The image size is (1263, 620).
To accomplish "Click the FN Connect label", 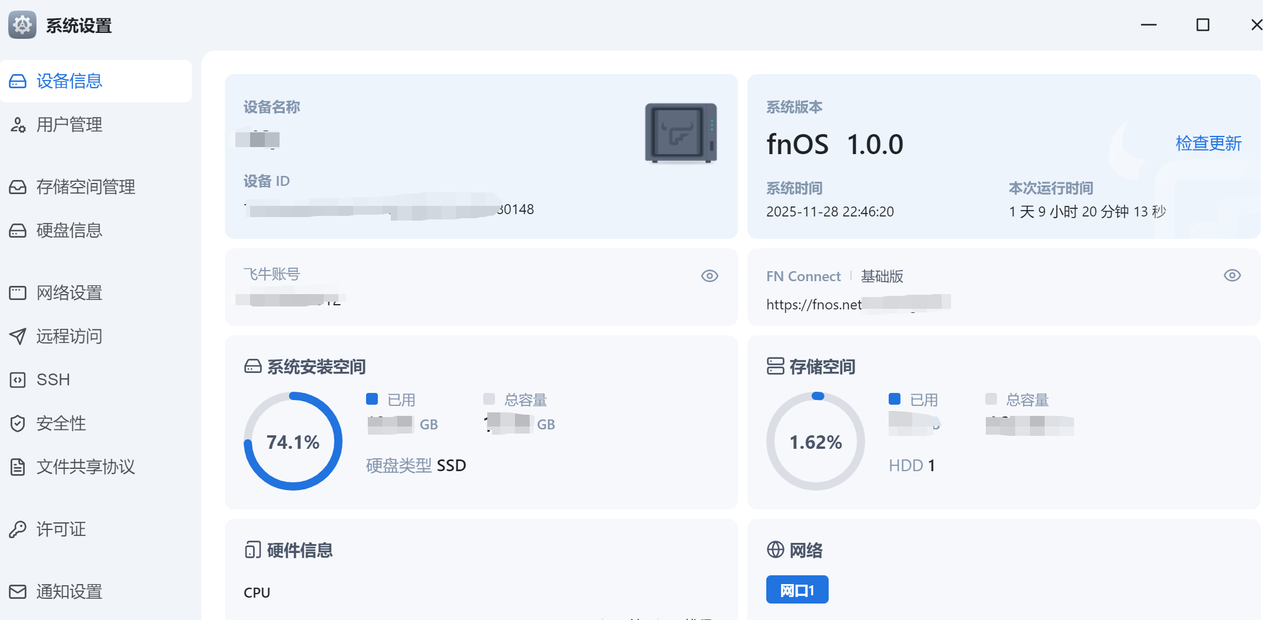I will point(803,276).
